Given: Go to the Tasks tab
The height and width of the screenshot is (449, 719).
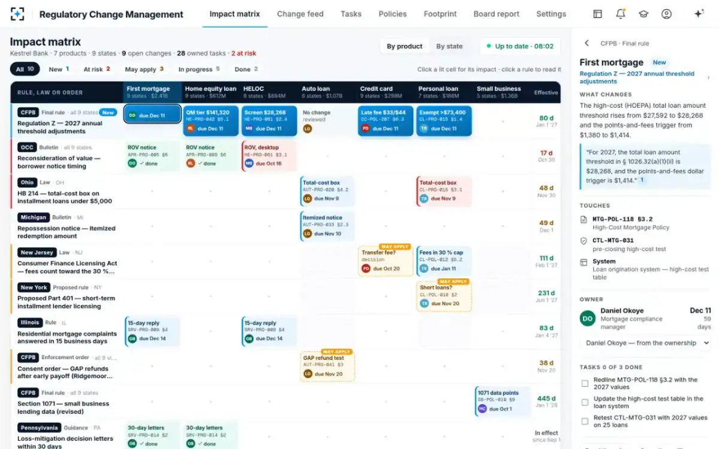Looking at the screenshot, I should (x=351, y=14).
